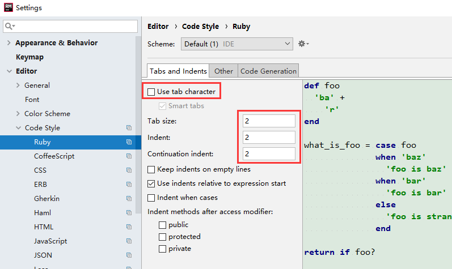Open the Scheme dropdown
Image resolution: width=452 pixels, height=269 pixels.
tap(236, 44)
